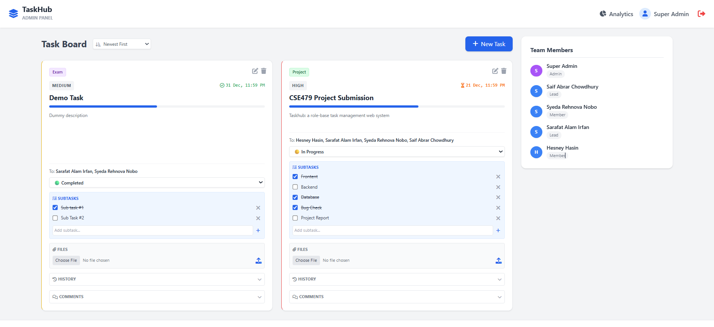Open the In Progress status dropdown
Viewport: 714px width, 327px height.
click(397, 152)
